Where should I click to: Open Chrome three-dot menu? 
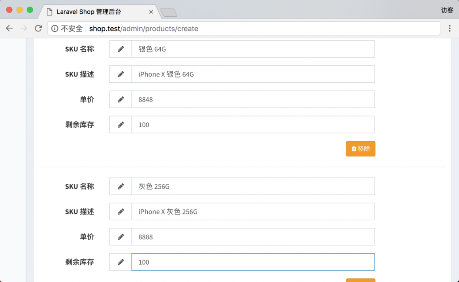click(x=450, y=28)
